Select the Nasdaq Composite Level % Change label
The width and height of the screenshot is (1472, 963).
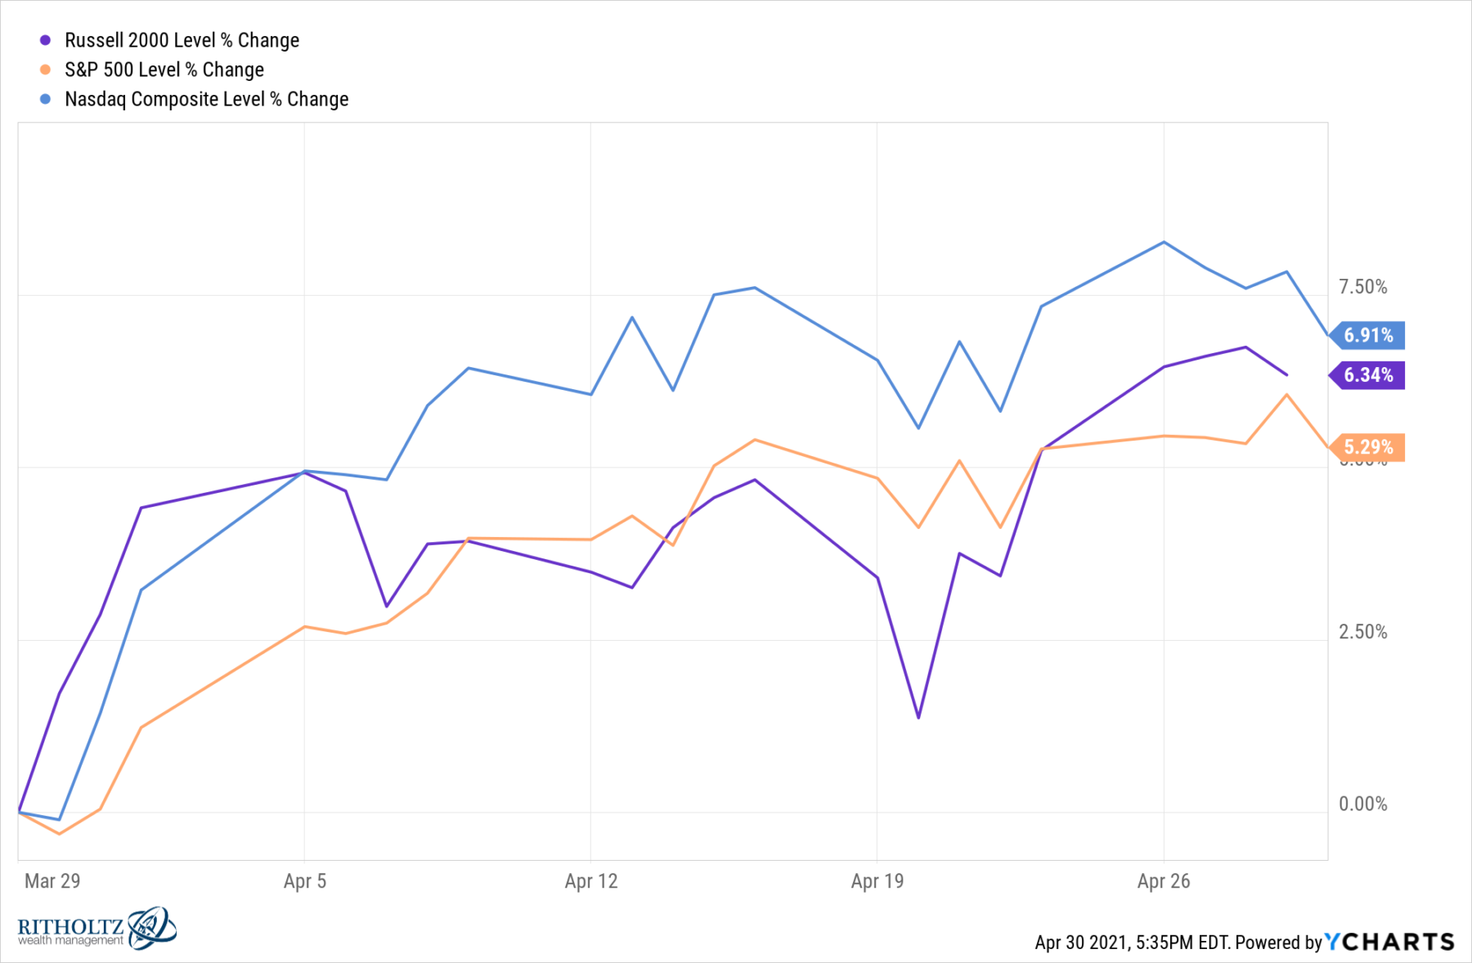(x=206, y=99)
